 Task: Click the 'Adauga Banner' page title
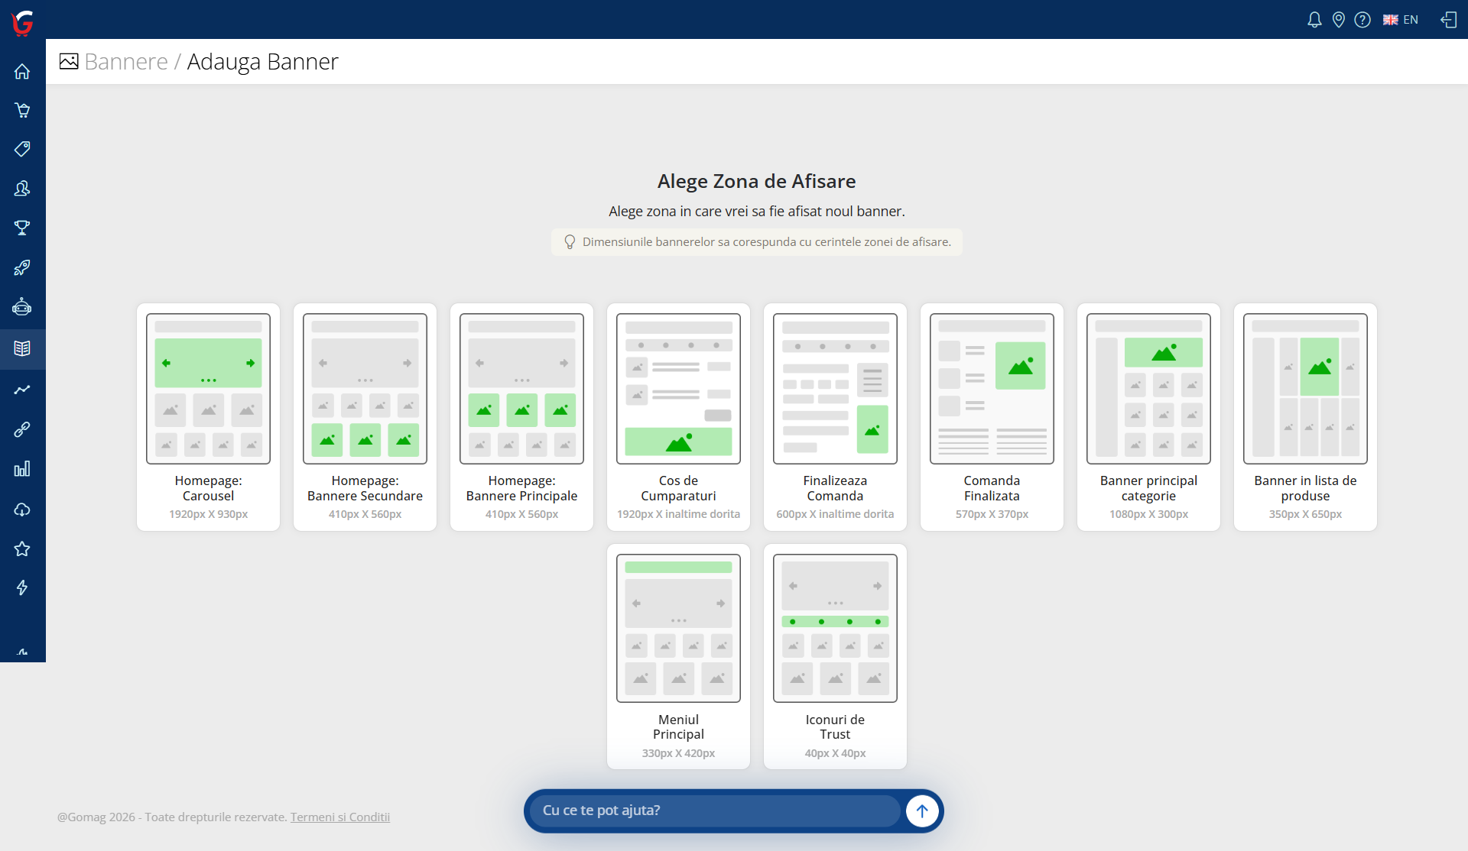(x=262, y=61)
